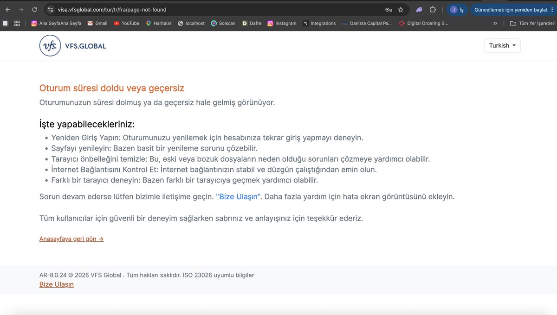This screenshot has height=315, width=557.
Task: Click the Tarayıcı önbelleğini temizle list item
Action: click(240, 159)
